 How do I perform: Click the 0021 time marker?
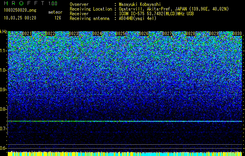(x=27, y=34)
